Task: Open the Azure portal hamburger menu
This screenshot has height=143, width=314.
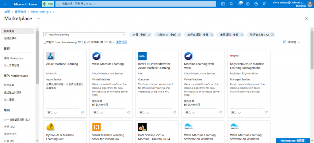Action: (5, 4)
